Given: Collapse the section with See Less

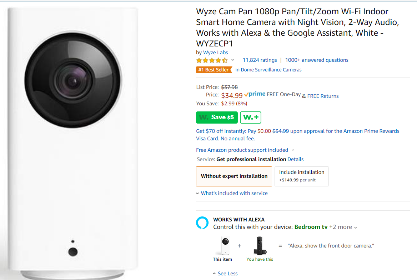Looking at the screenshot, I should 225,274.
